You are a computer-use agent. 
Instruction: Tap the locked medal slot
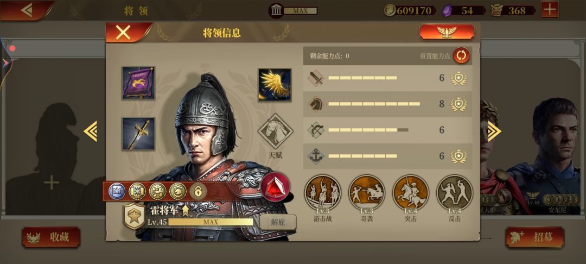tap(198, 191)
